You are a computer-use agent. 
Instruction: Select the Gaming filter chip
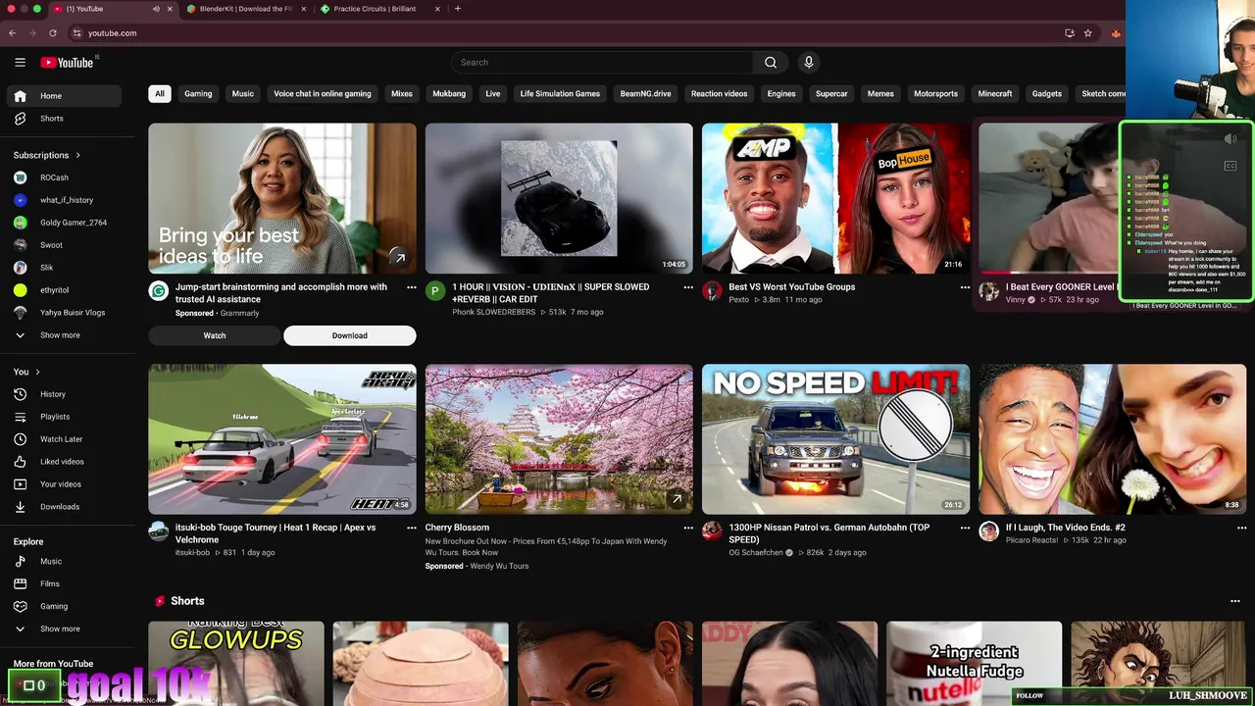(198, 94)
